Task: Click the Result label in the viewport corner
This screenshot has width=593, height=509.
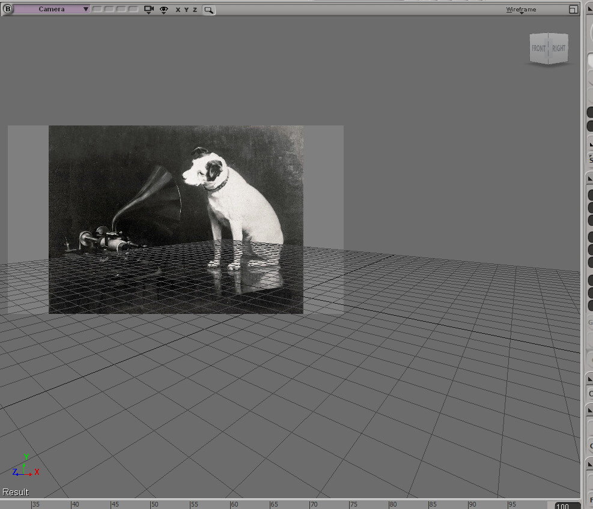Action: [x=16, y=492]
